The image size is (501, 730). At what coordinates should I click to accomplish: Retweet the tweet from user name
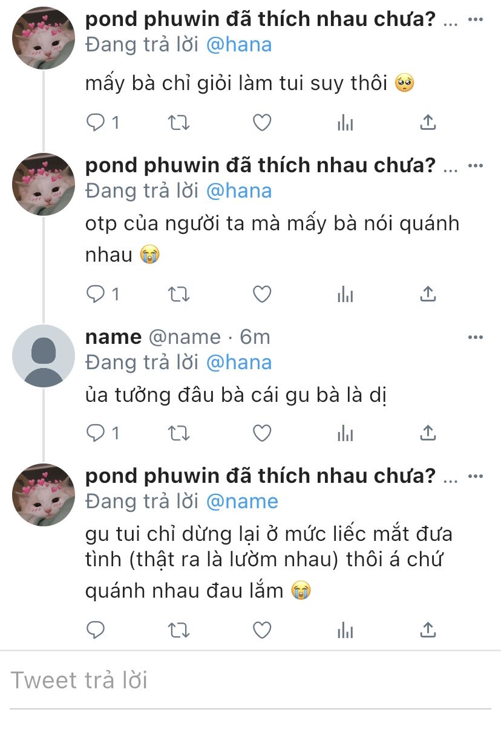[178, 433]
